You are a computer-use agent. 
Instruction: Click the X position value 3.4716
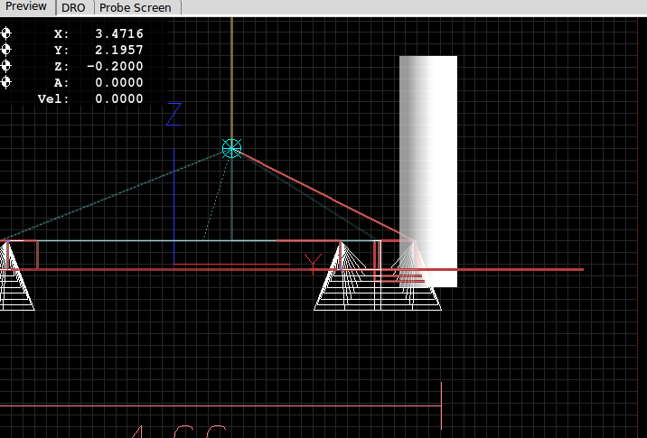(118, 33)
